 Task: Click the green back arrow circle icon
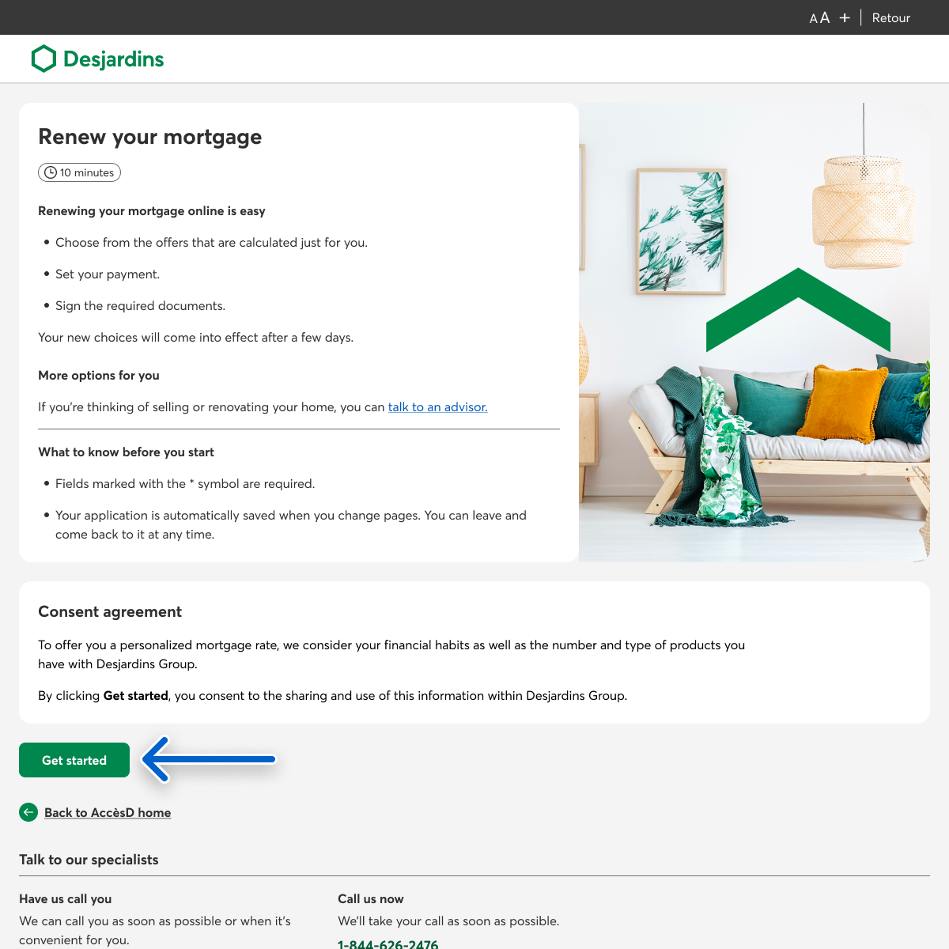28,812
